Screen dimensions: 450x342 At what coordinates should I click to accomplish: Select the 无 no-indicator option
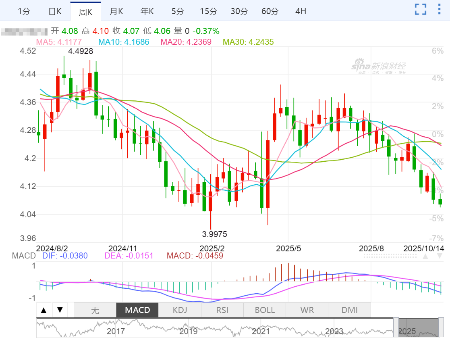[95, 310]
